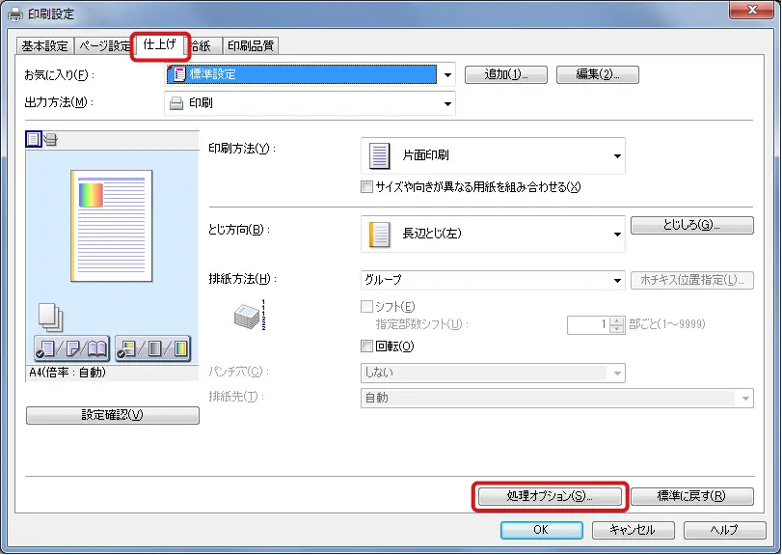Click the 追加(1)... button
782x555 pixels.
pos(506,75)
